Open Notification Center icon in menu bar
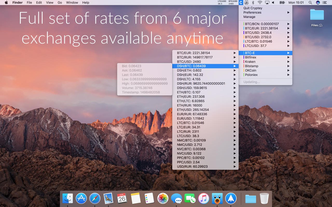332x207 pixels. pyautogui.click(x=324, y=3)
